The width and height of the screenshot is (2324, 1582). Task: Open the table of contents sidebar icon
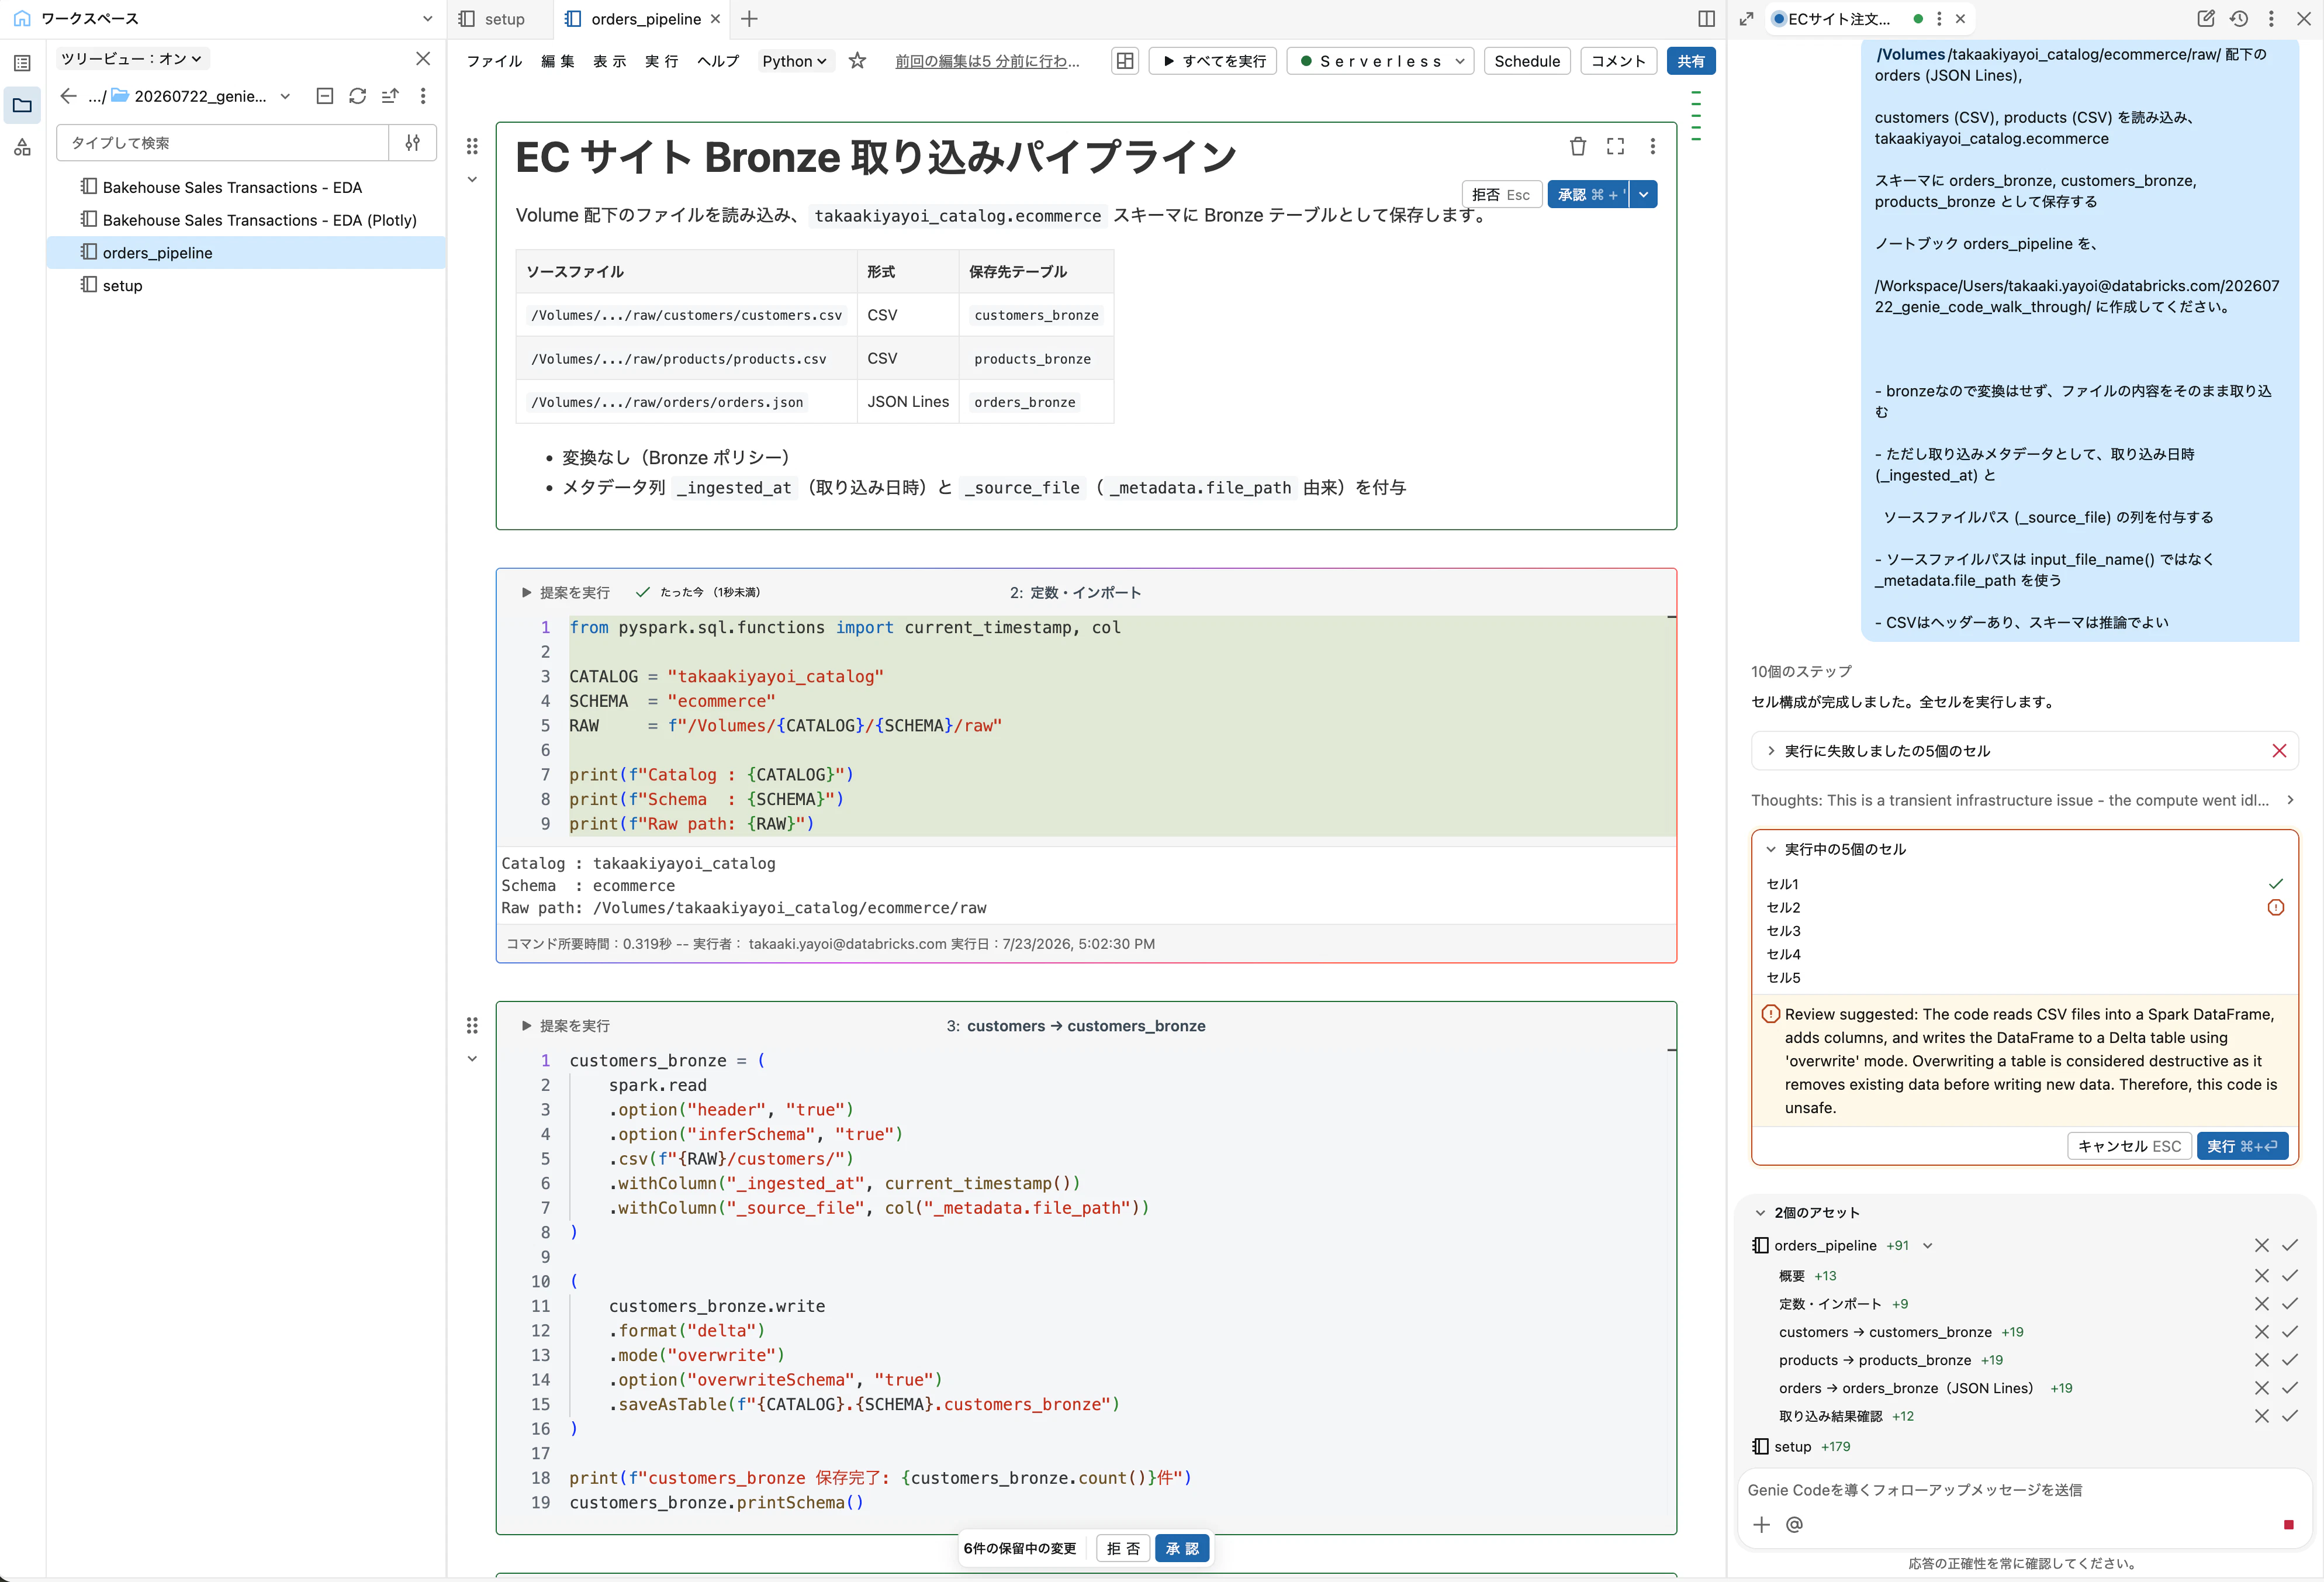(22, 63)
